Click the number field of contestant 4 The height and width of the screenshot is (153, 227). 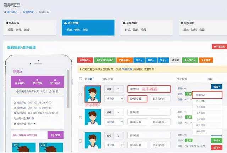point(119,112)
